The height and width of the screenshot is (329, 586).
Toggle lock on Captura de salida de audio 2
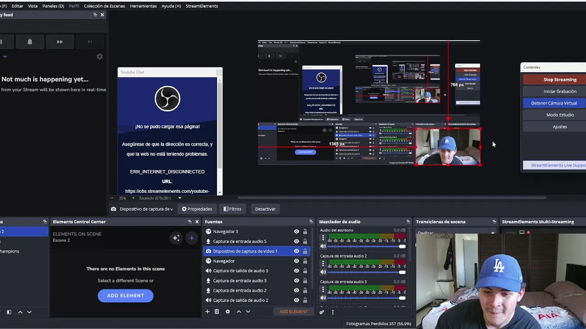305,300
